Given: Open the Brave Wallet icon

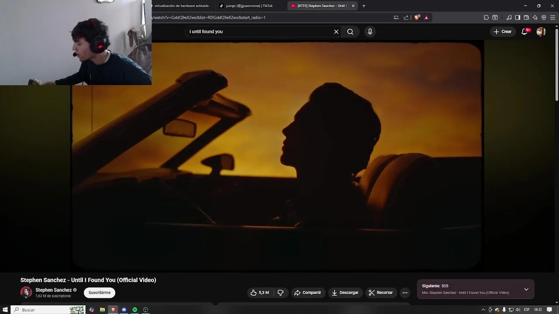Looking at the screenshot, I should (526, 17).
